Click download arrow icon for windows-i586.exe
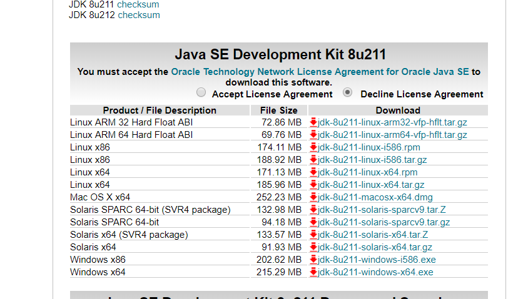 tap(313, 259)
